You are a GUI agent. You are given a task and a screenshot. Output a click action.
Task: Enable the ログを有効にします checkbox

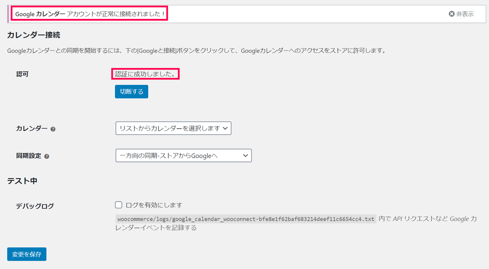[x=118, y=205]
